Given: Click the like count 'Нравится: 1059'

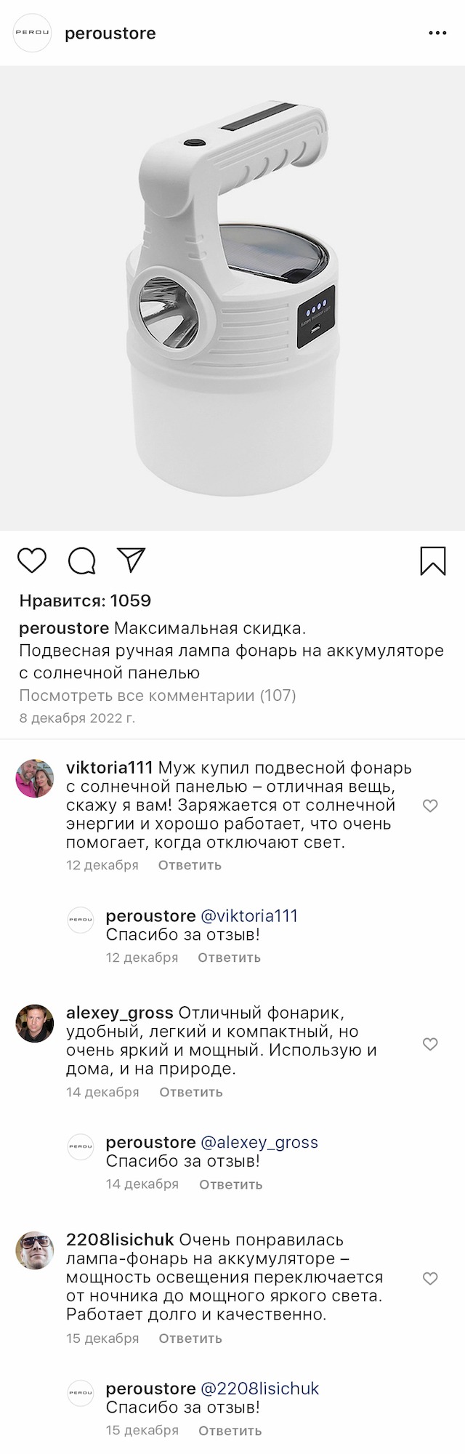Looking at the screenshot, I should click(86, 601).
